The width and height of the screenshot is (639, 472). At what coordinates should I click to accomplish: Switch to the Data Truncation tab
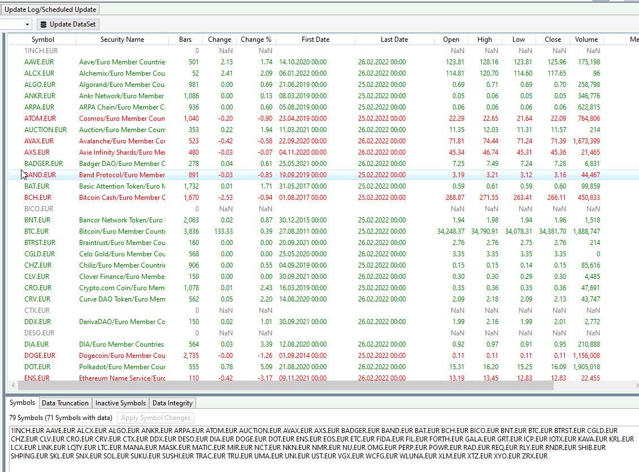65,403
